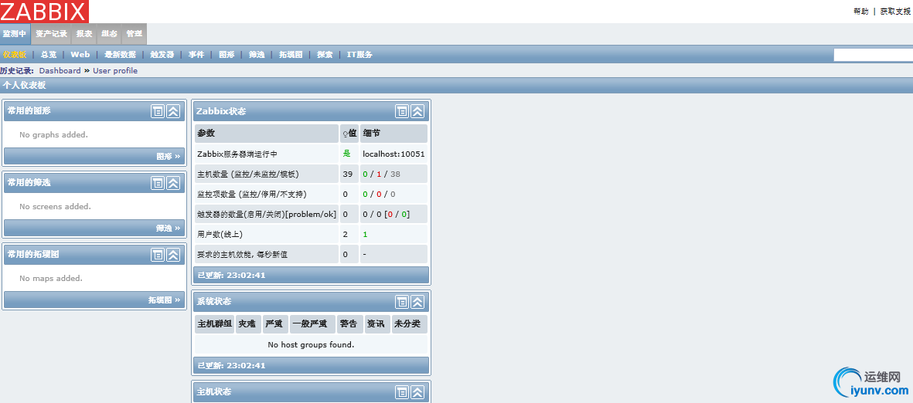The height and width of the screenshot is (403, 913).
Task: Click the 资讯 severity column header
Action: coord(376,324)
